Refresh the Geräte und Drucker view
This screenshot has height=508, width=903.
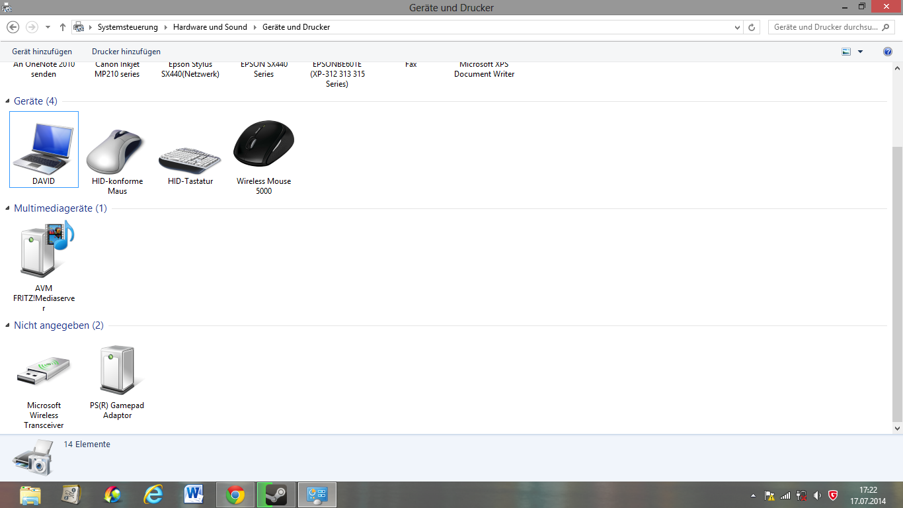click(752, 27)
